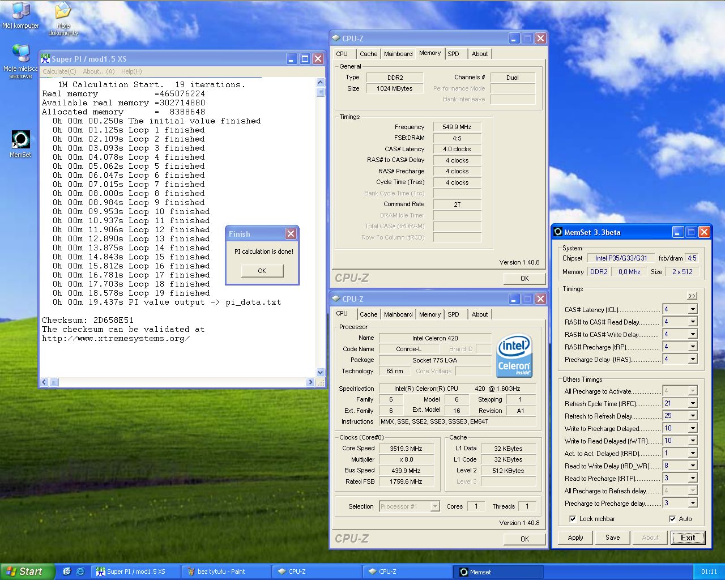Click Apply in MemSet

pyautogui.click(x=575, y=538)
